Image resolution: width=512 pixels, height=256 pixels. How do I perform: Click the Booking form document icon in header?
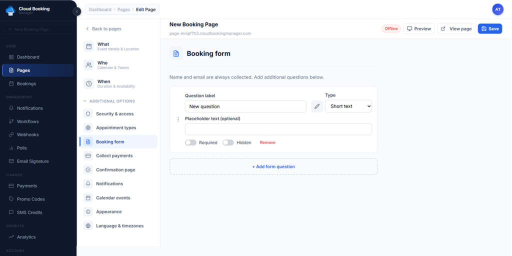(176, 53)
